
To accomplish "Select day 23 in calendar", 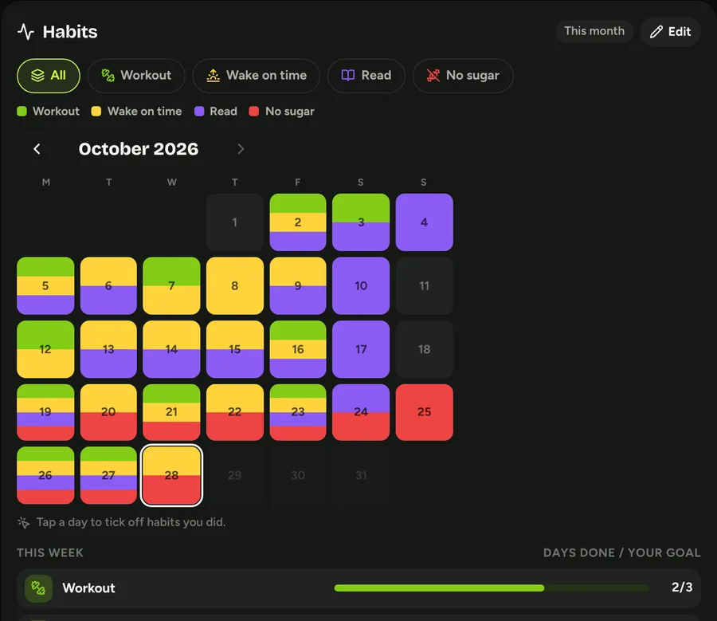I will [x=298, y=412].
